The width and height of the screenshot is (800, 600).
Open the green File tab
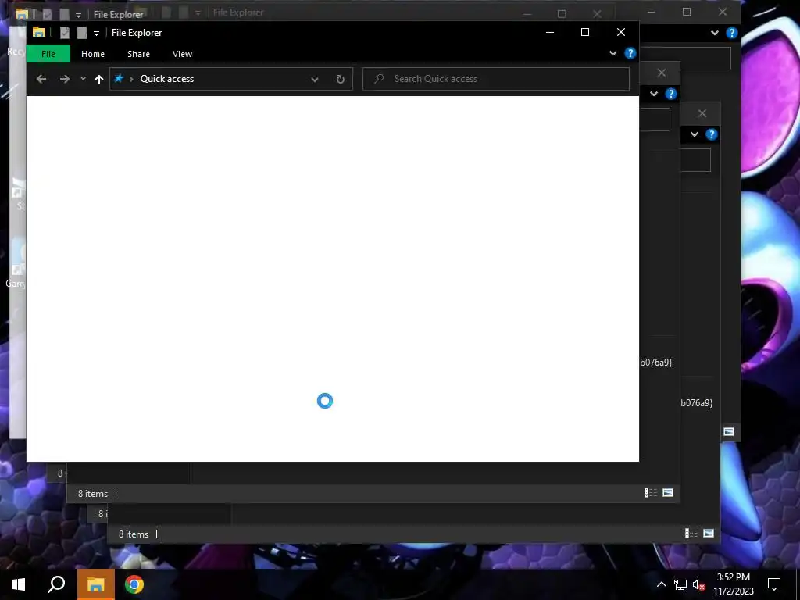click(48, 54)
